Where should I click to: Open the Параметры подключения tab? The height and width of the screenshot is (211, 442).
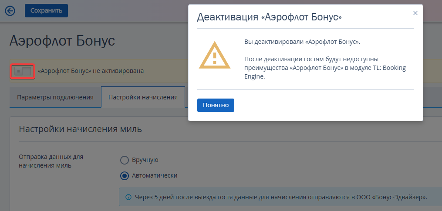pyautogui.click(x=55, y=98)
